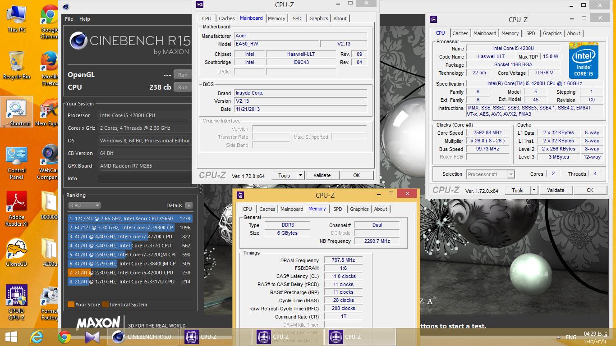Click the Windows Start button
Viewport: 616px width, 346px height.
point(11,337)
